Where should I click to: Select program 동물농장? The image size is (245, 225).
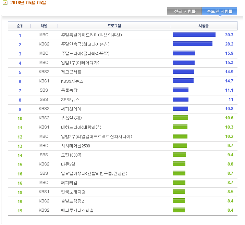tap(69, 90)
